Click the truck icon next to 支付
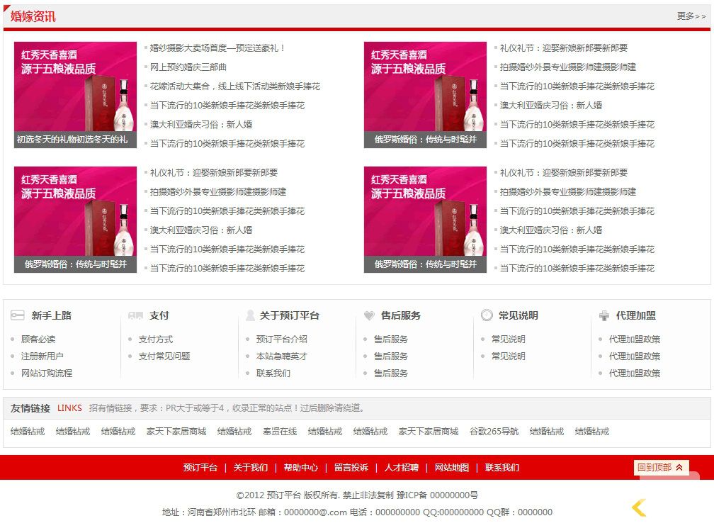This screenshot has width=714, height=528. tap(135, 315)
